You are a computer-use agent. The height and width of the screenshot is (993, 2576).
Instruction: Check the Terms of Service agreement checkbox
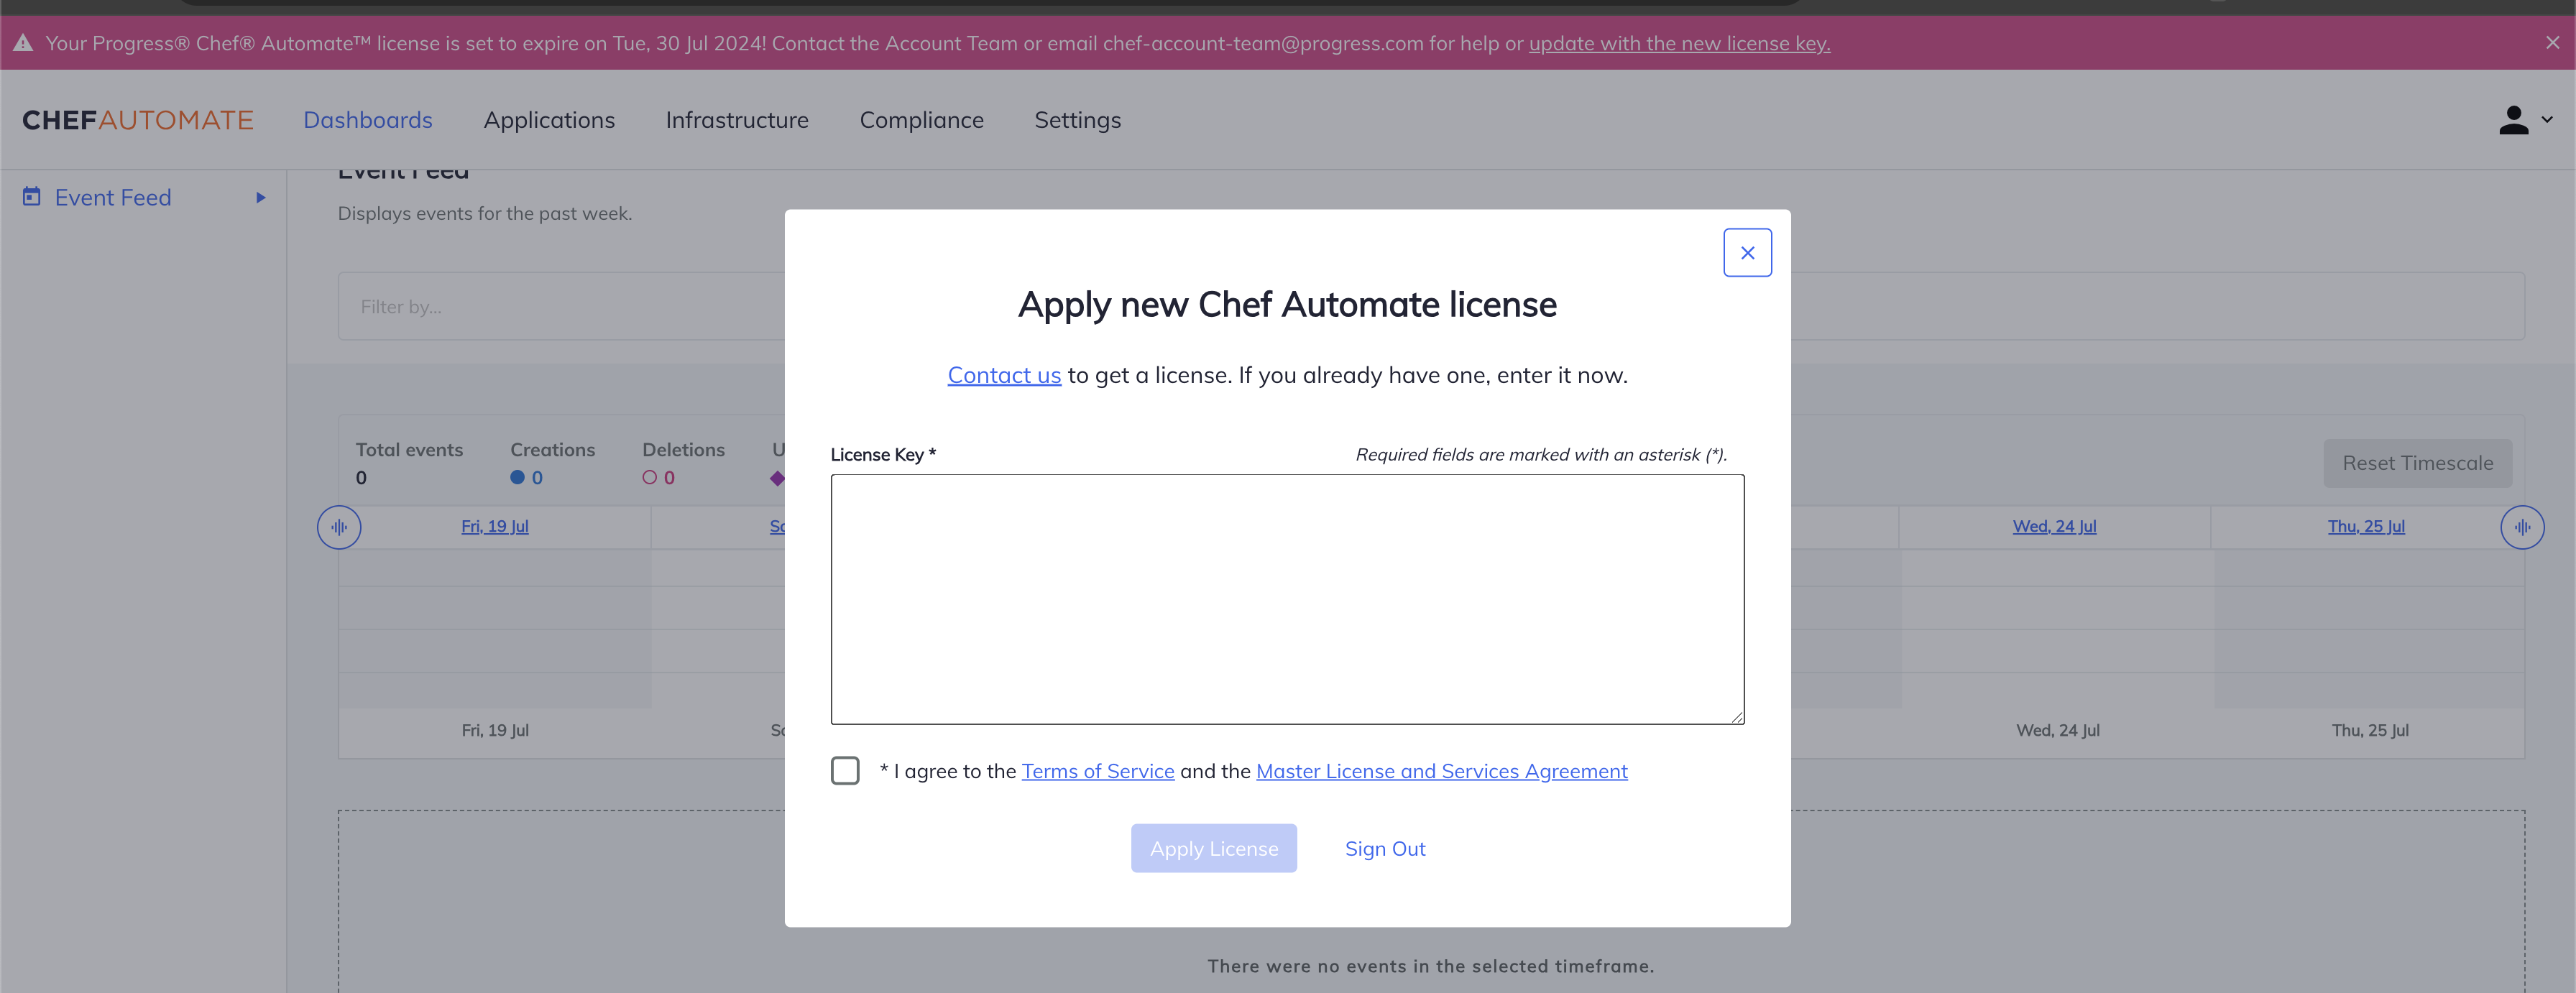pos(845,770)
